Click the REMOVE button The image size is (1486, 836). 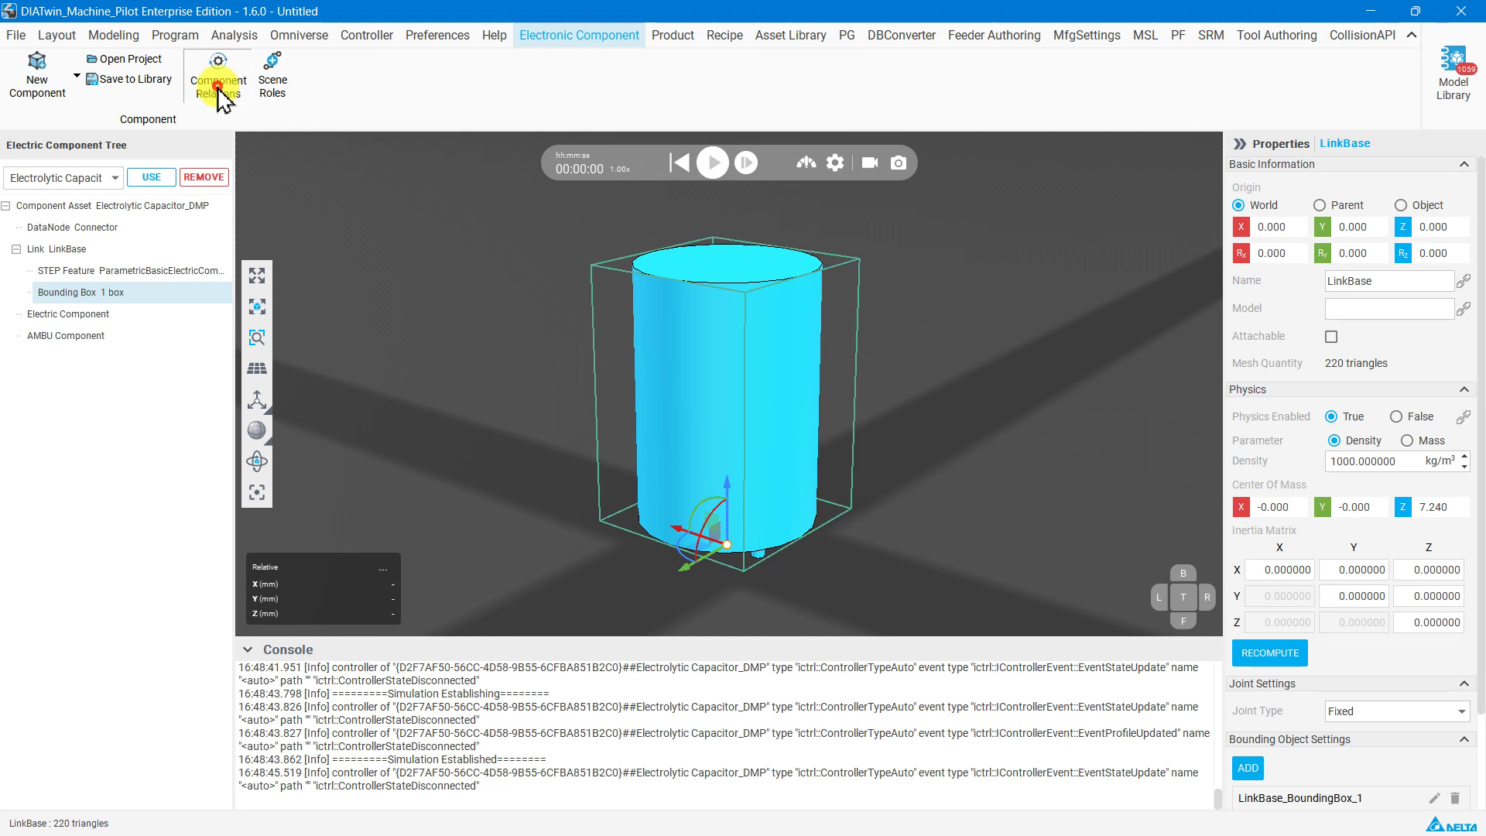pos(204,177)
